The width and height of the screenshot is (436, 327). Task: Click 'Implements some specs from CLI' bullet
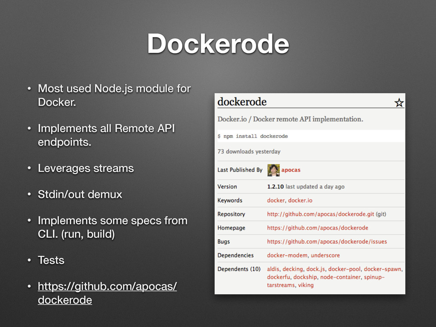point(112,227)
